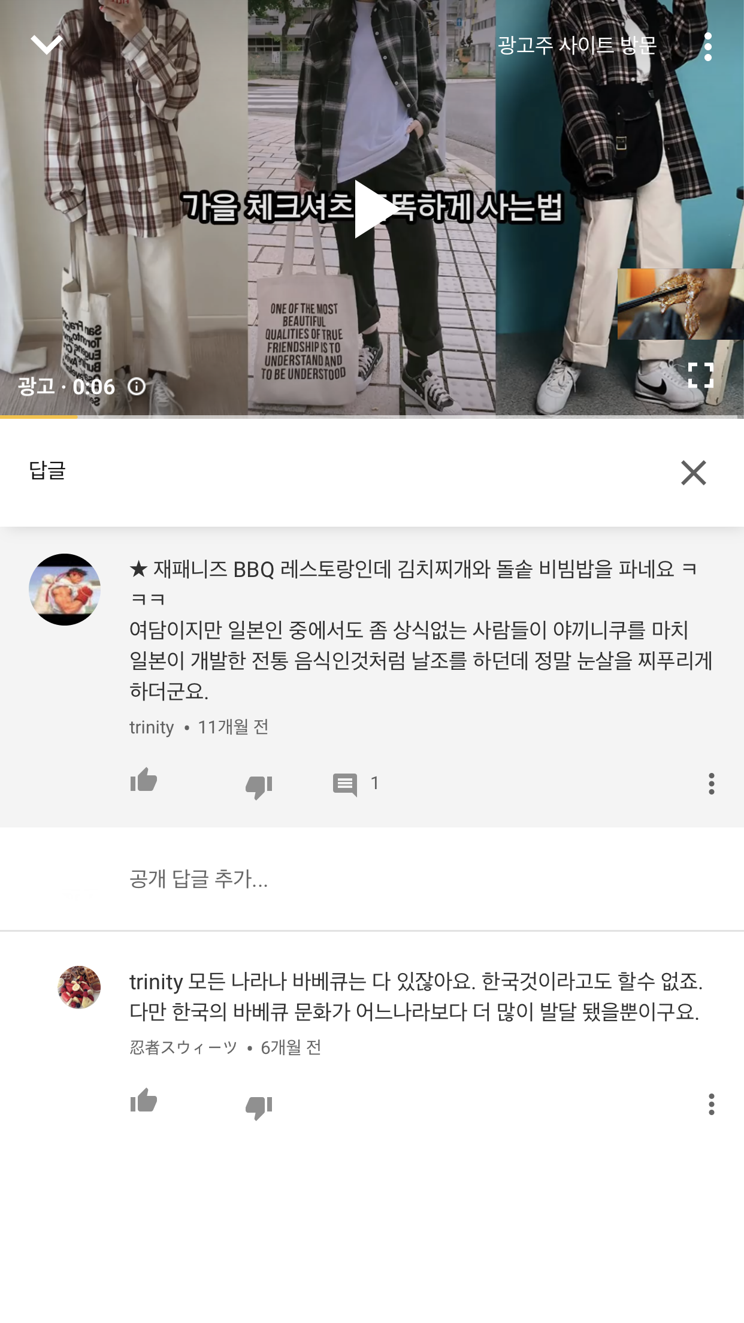Minimize the video with the down chevron
744x1323 pixels.
point(47,45)
